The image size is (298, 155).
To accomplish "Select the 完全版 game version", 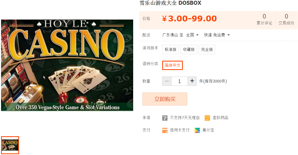I will (x=207, y=49).
